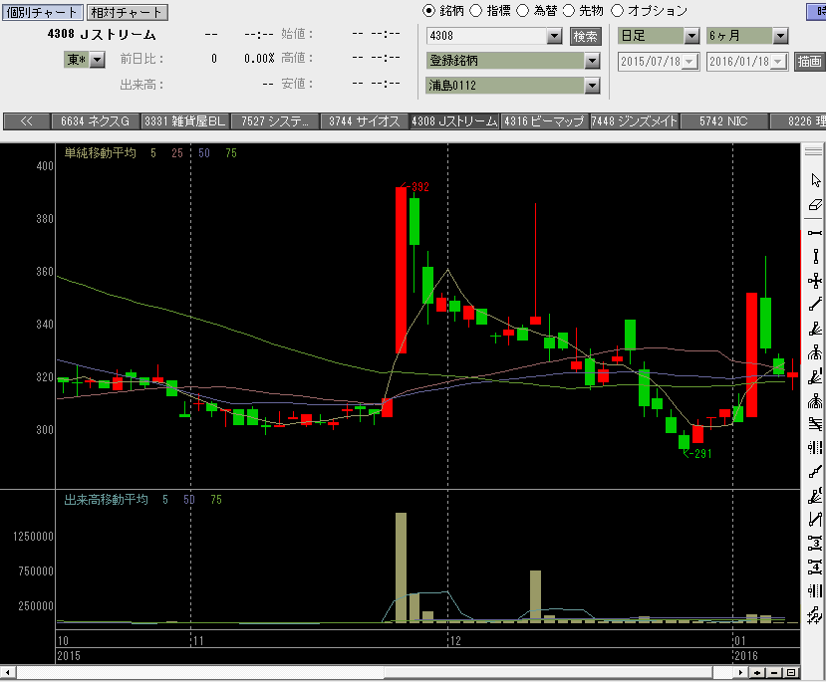Select the three-point line tool
The width and height of the screenshot is (826, 682).
tap(815, 472)
